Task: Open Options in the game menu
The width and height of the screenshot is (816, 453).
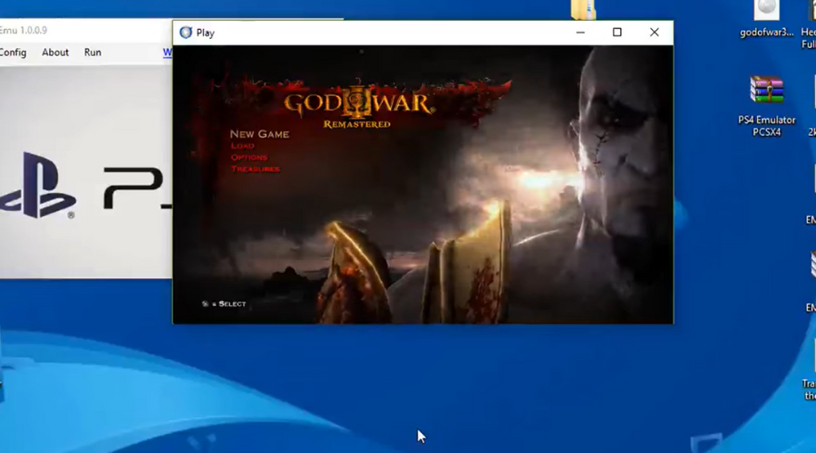Action: click(248, 158)
